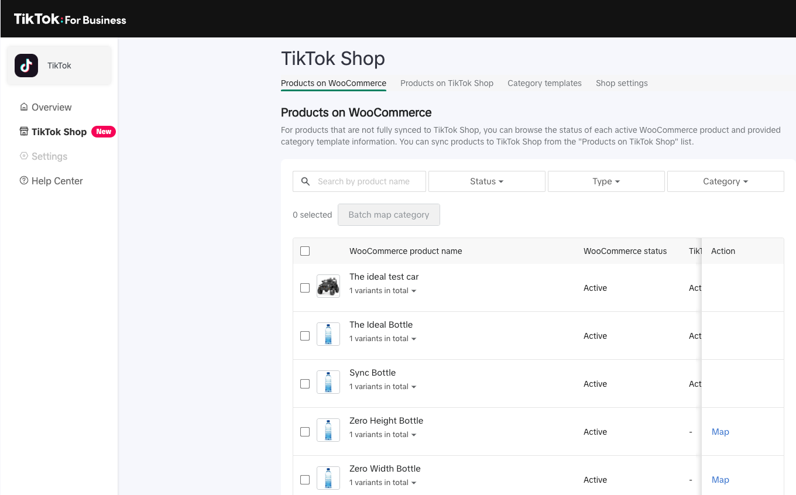Select the Zero Height Bottle checkbox
The image size is (796, 495).
[305, 432]
